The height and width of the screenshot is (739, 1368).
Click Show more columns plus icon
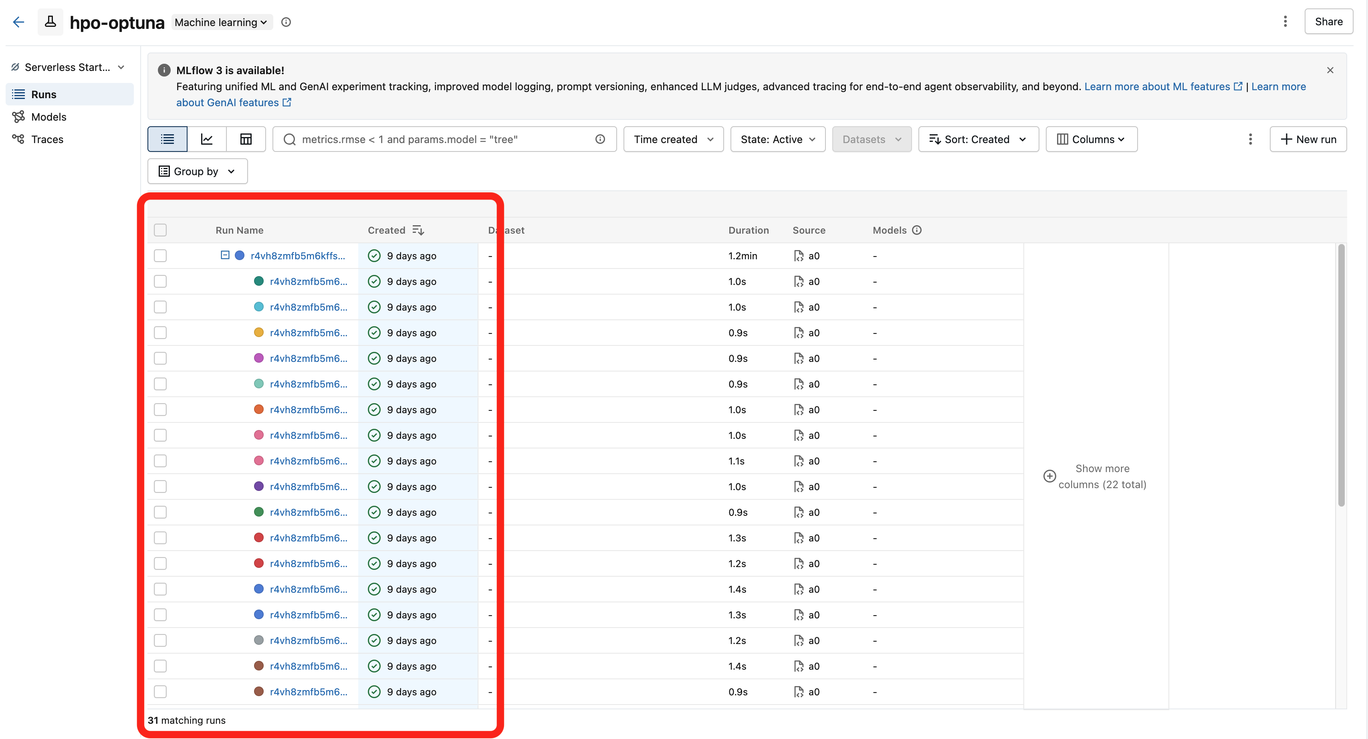[1049, 476]
